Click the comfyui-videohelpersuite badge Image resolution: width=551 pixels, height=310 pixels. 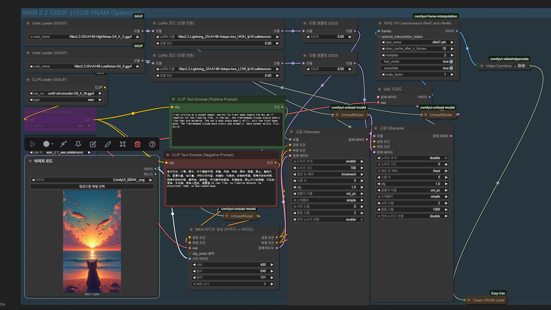(509, 59)
